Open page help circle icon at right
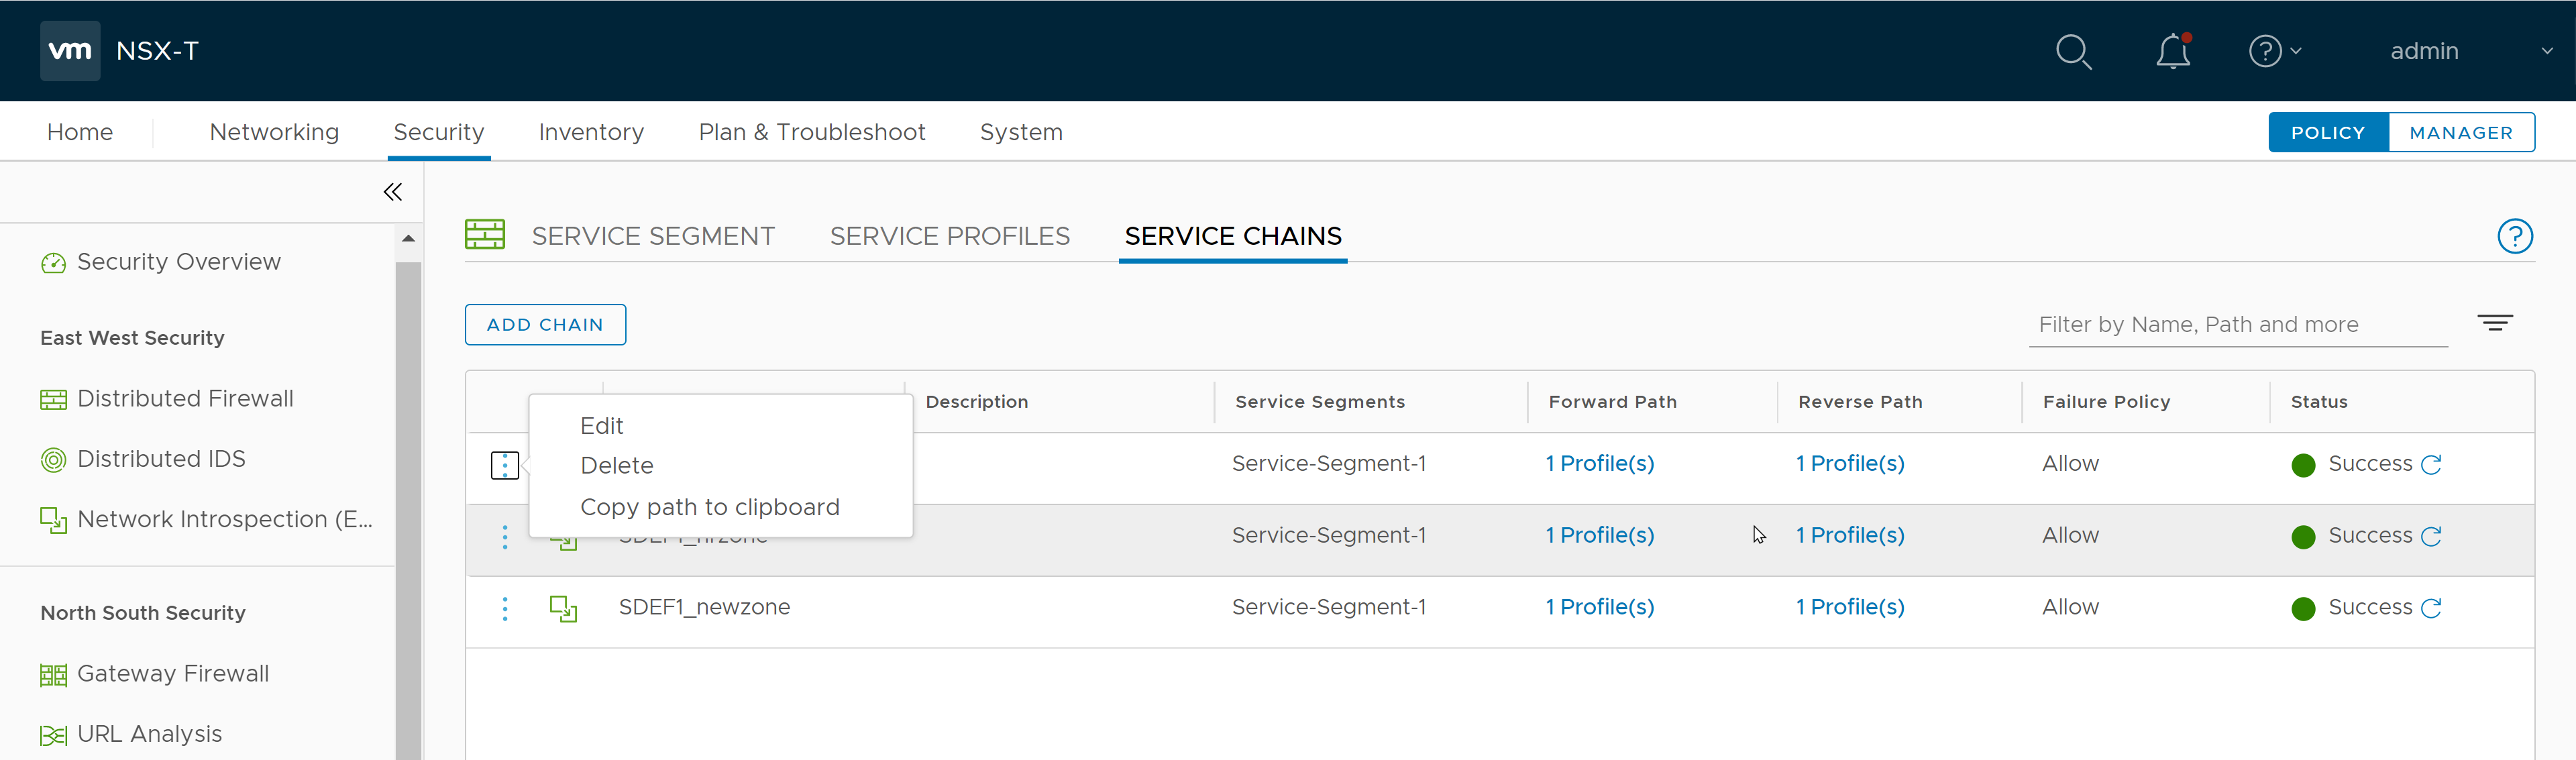The width and height of the screenshot is (2576, 760). coord(2514,237)
